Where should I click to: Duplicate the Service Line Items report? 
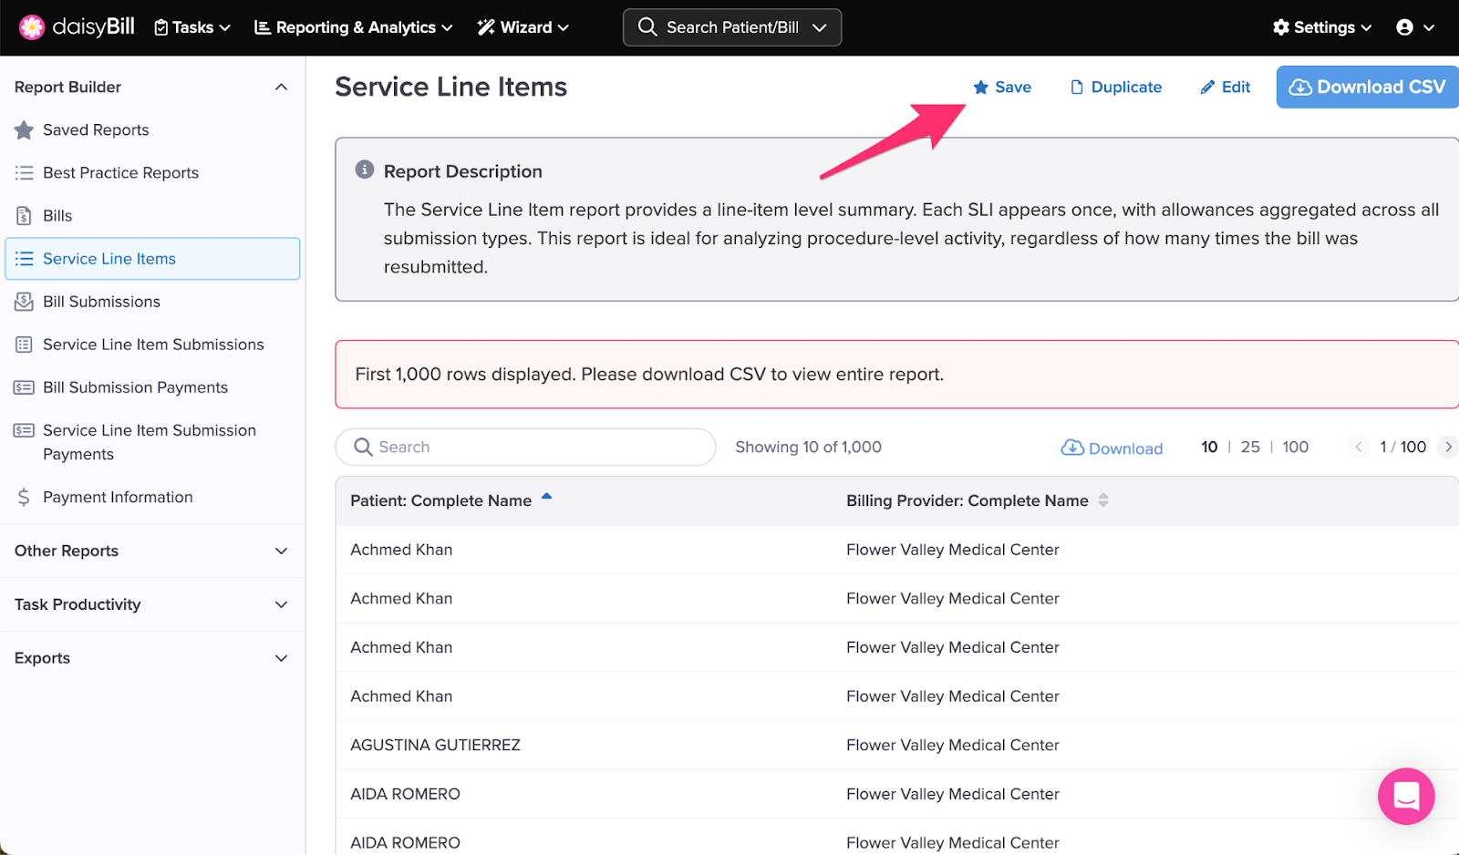point(1116,88)
